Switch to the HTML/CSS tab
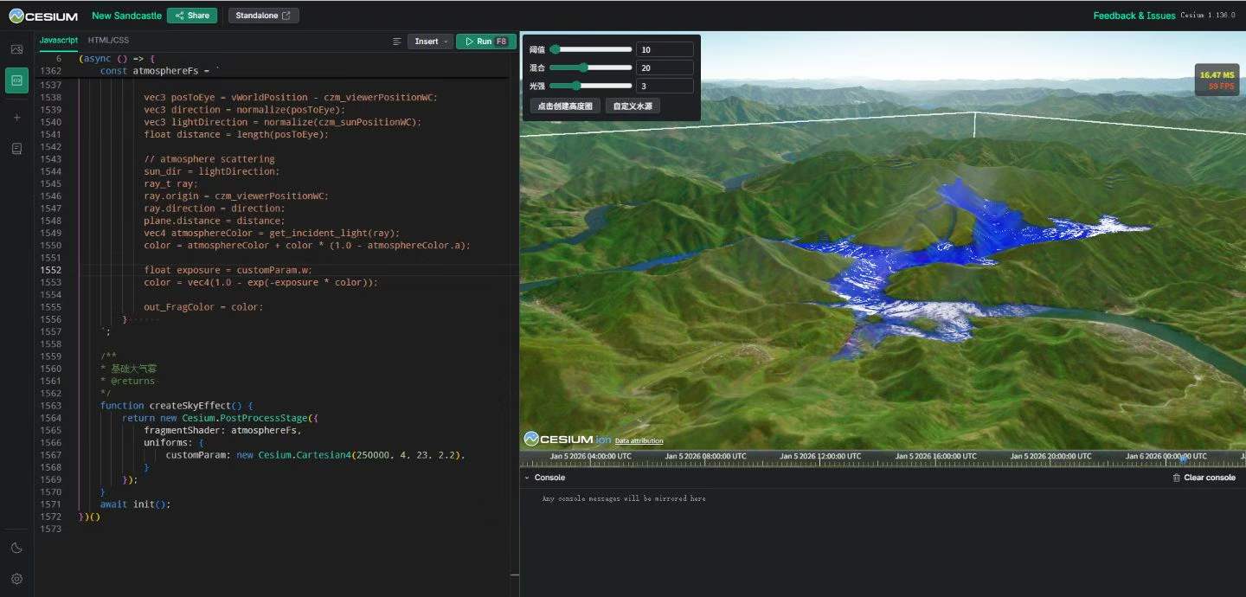1246x597 pixels. pos(108,40)
